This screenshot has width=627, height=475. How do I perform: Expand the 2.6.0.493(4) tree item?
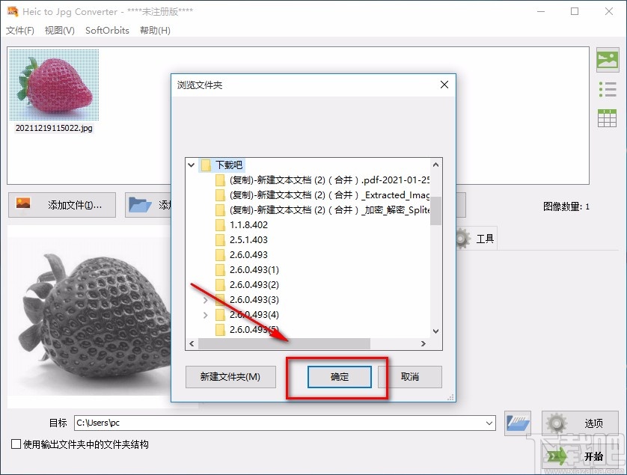206,314
